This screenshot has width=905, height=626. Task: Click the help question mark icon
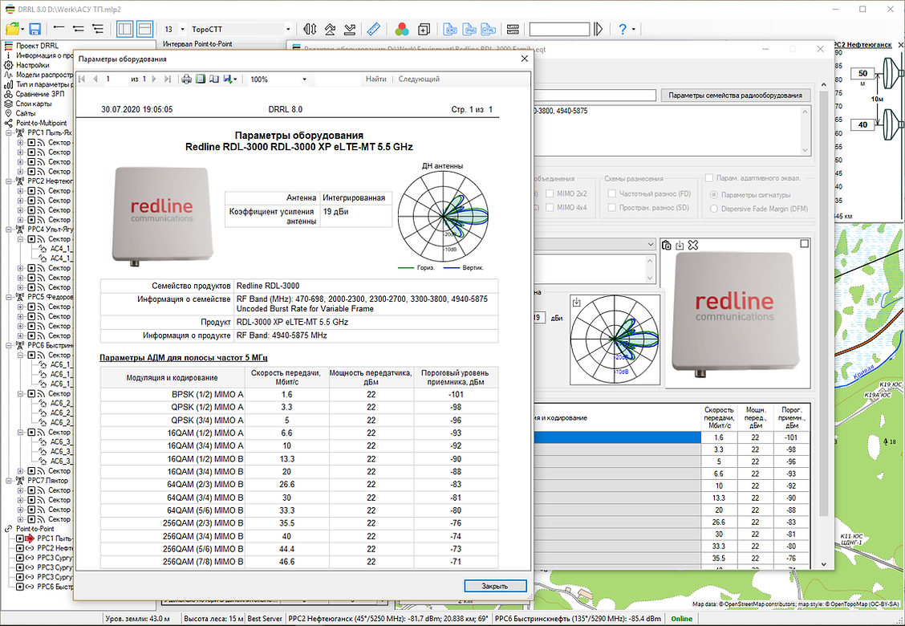(623, 29)
